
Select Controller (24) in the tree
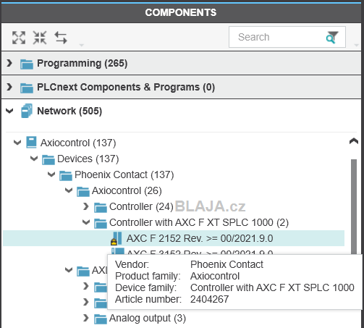click(141, 206)
